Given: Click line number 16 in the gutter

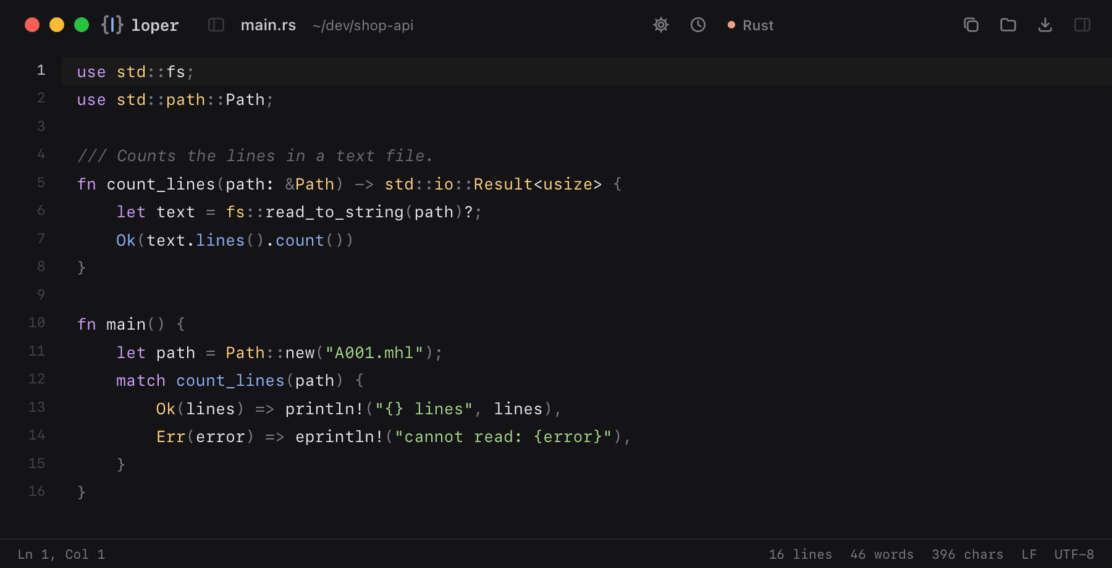Looking at the screenshot, I should (x=36, y=491).
